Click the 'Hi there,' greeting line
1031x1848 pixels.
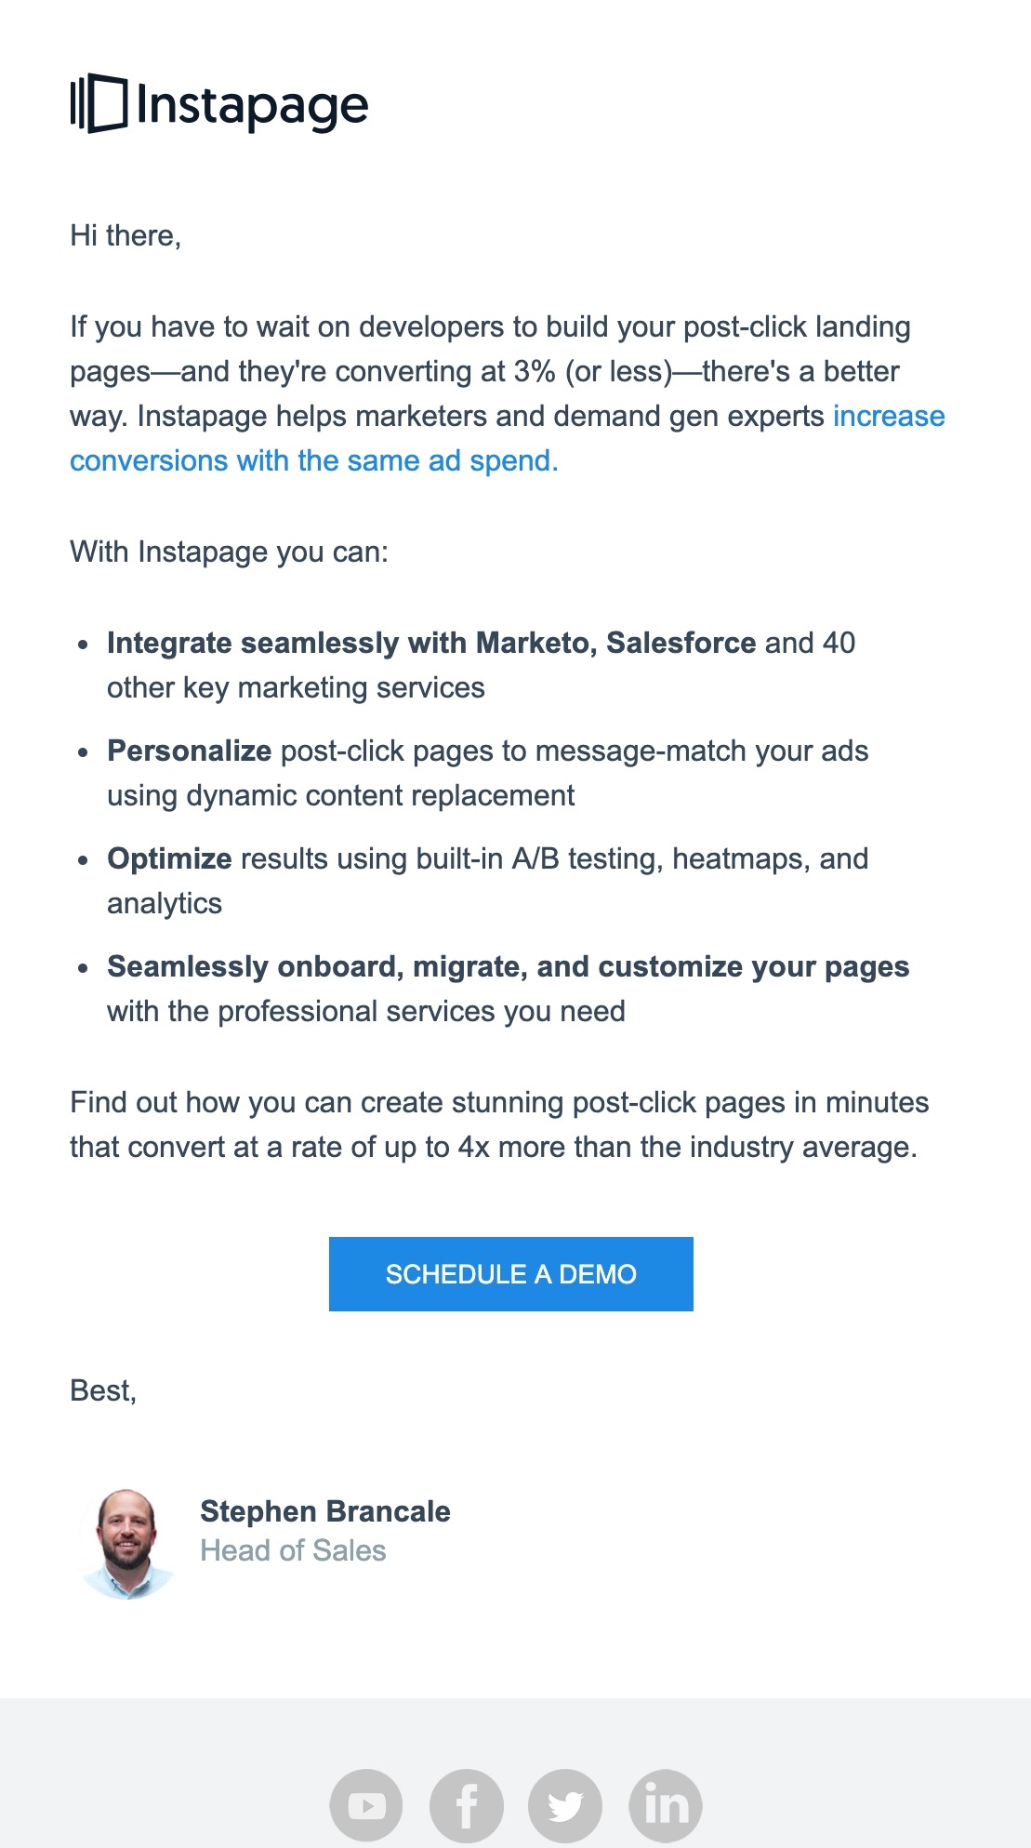click(x=126, y=235)
